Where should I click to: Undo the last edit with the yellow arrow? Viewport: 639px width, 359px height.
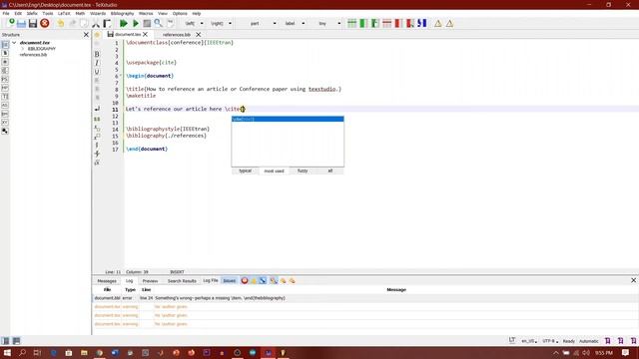click(x=60, y=24)
